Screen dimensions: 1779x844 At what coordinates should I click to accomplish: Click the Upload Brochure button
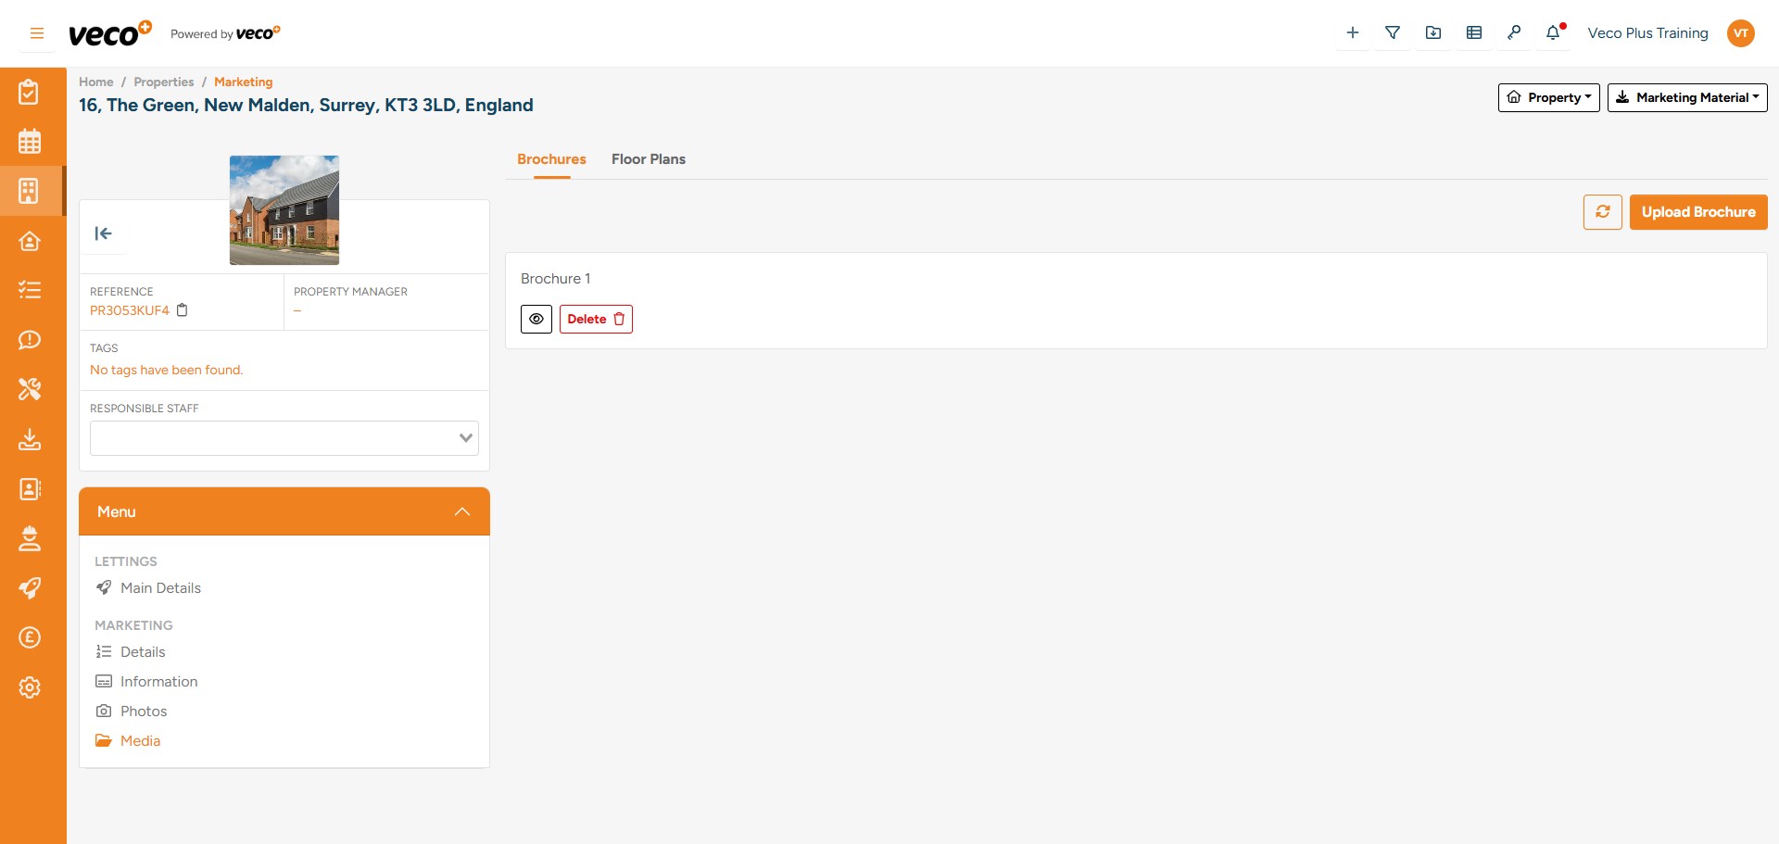coord(1698,211)
